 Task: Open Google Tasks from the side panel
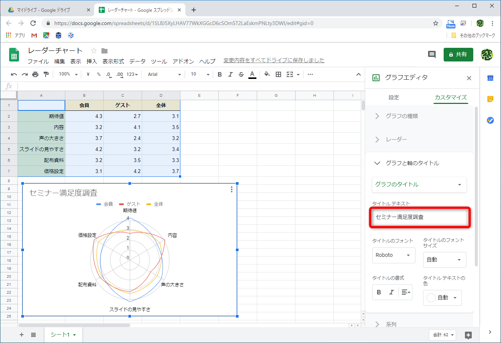tap(490, 120)
